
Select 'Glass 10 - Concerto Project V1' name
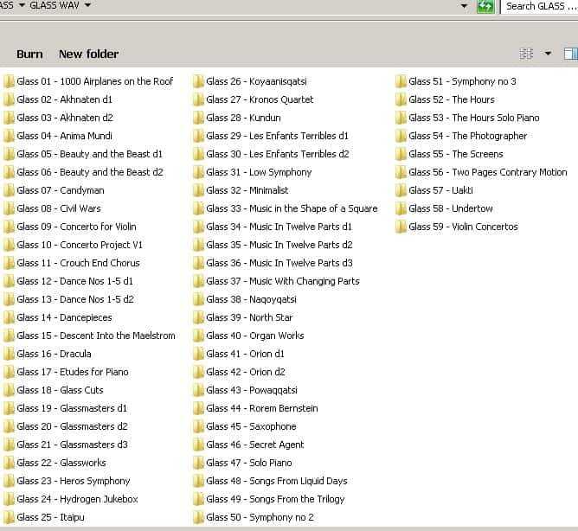[80, 245]
